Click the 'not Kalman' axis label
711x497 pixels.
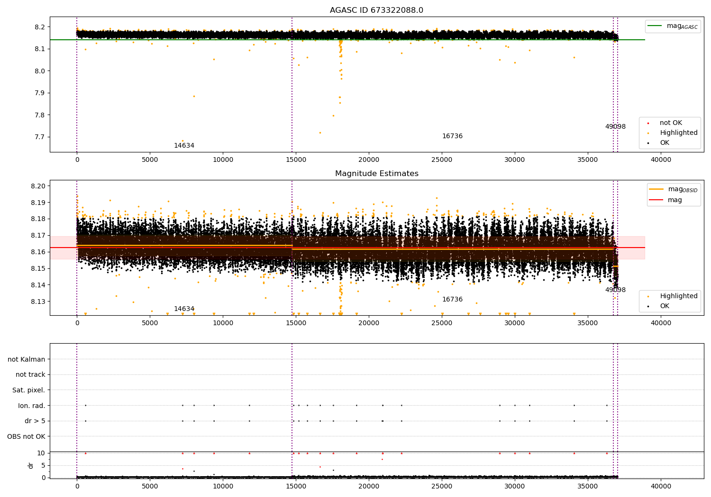click(27, 359)
